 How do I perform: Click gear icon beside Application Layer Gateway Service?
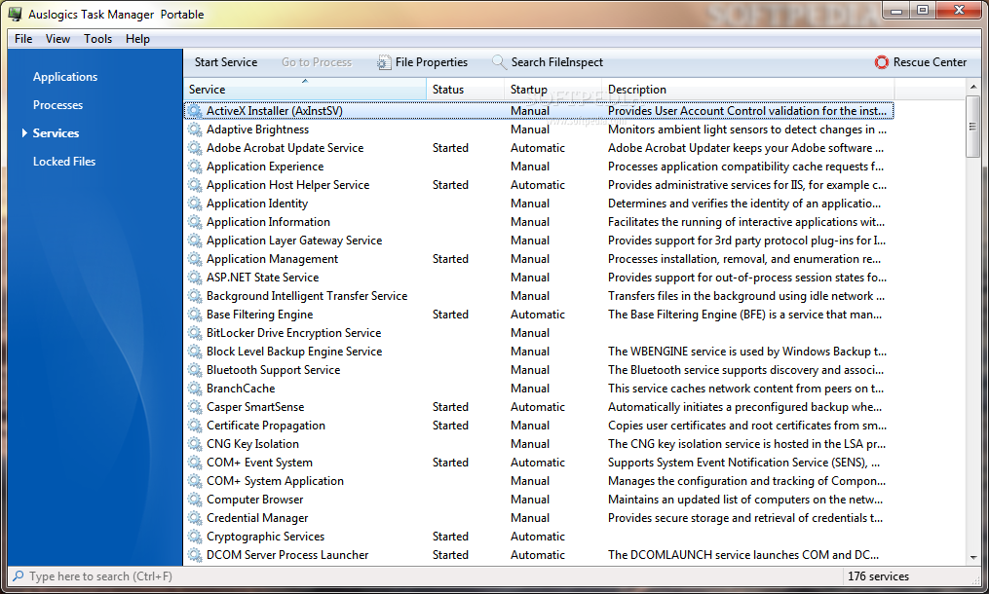pyautogui.click(x=195, y=241)
